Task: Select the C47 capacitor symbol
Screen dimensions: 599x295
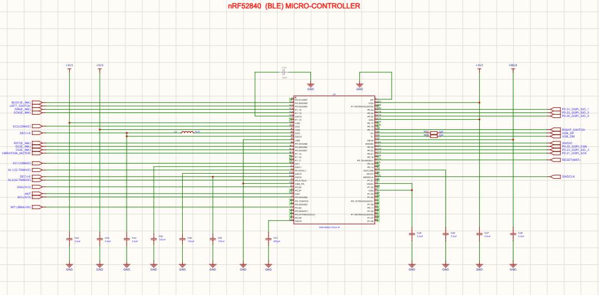Action: click(479, 234)
